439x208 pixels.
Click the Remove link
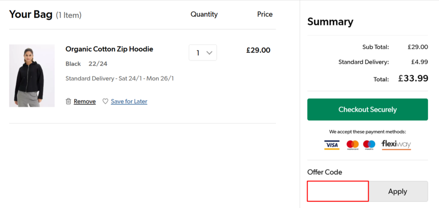[x=85, y=101]
